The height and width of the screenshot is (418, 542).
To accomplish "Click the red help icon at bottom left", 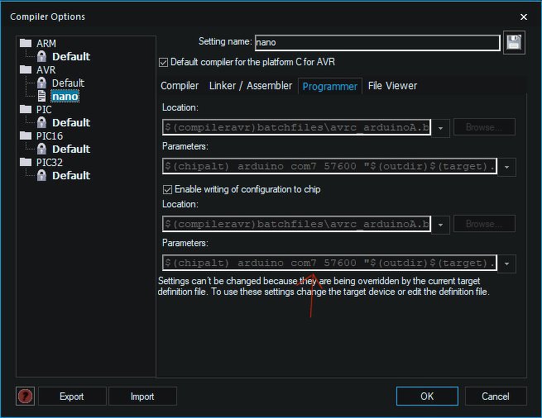I will point(26,397).
